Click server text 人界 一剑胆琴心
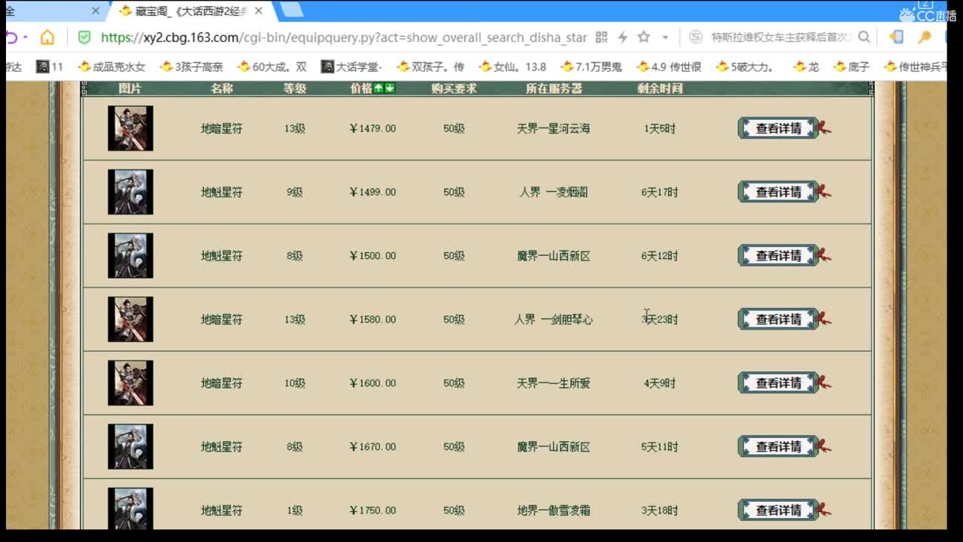 point(554,319)
